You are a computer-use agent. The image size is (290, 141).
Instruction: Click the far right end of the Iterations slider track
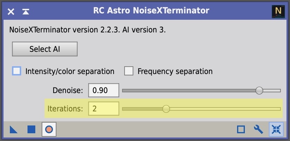279,109
